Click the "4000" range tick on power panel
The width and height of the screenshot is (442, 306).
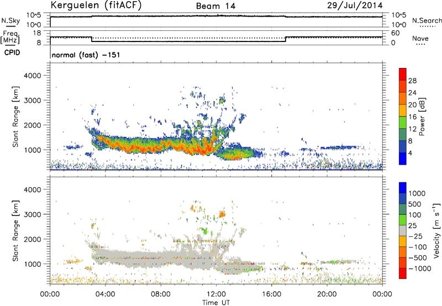coord(33,76)
